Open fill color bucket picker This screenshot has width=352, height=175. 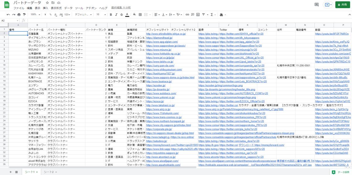tap(135, 14)
